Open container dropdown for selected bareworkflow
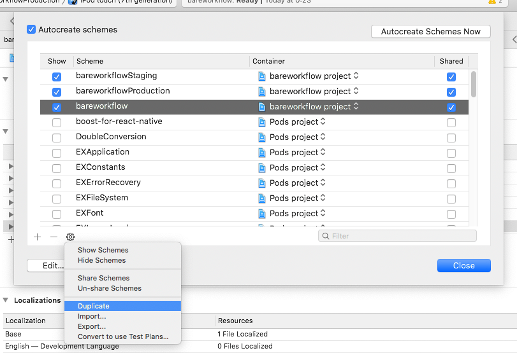 [356, 106]
